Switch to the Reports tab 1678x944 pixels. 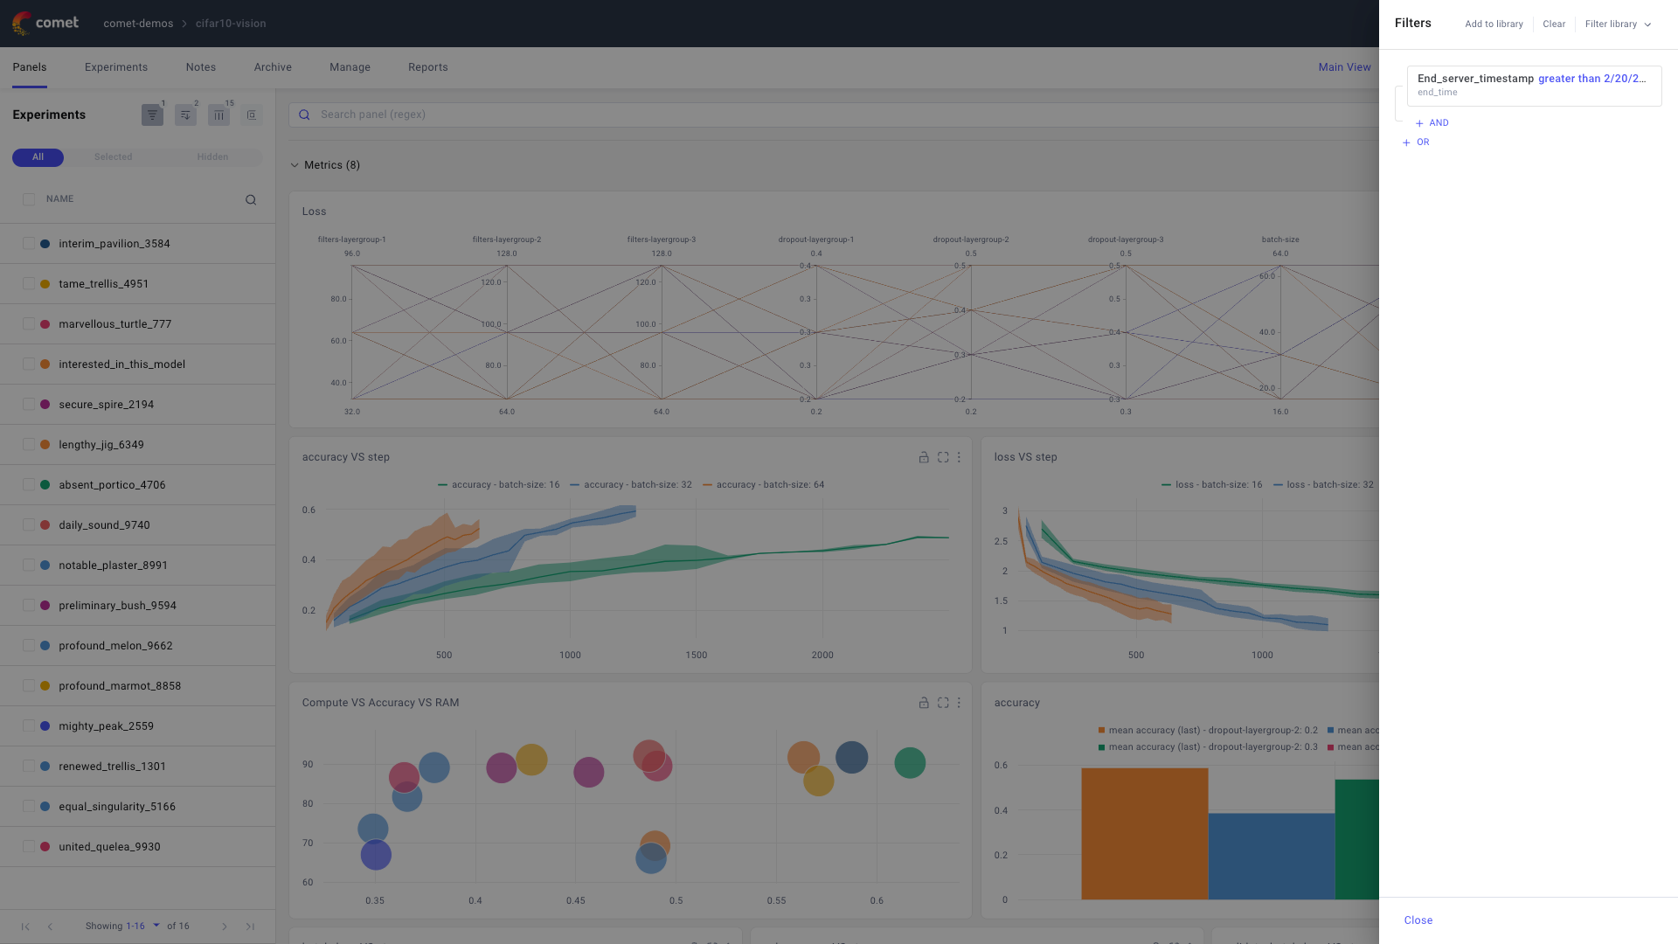tap(427, 67)
